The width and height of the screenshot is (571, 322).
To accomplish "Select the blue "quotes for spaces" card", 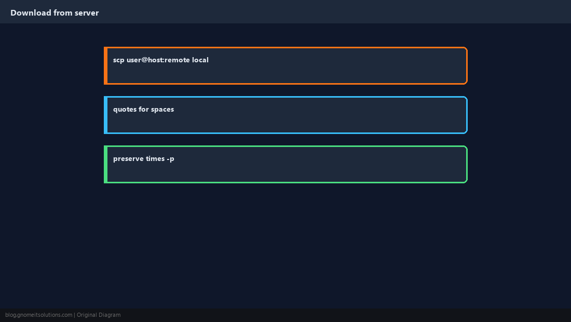I will pyautogui.click(x=285, y=115).
